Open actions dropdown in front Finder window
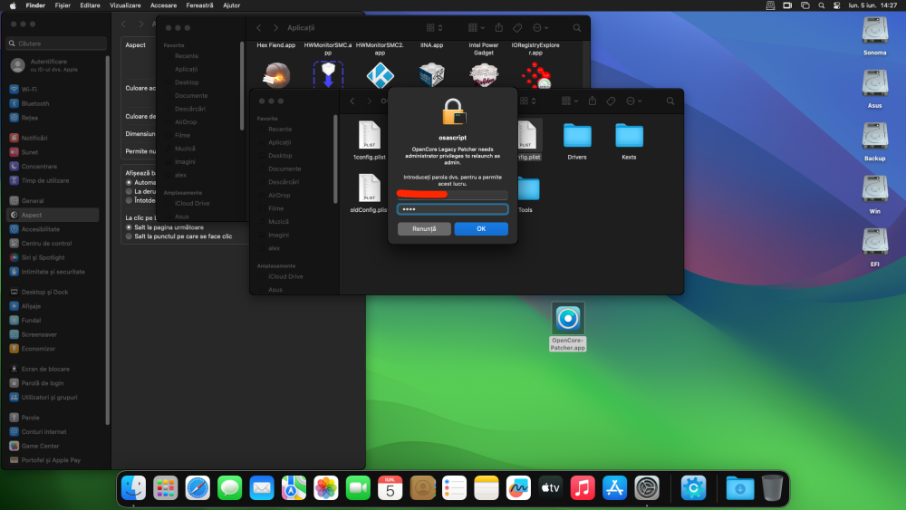The width and height of the screenshot is (906, 510). coord(634,101)
